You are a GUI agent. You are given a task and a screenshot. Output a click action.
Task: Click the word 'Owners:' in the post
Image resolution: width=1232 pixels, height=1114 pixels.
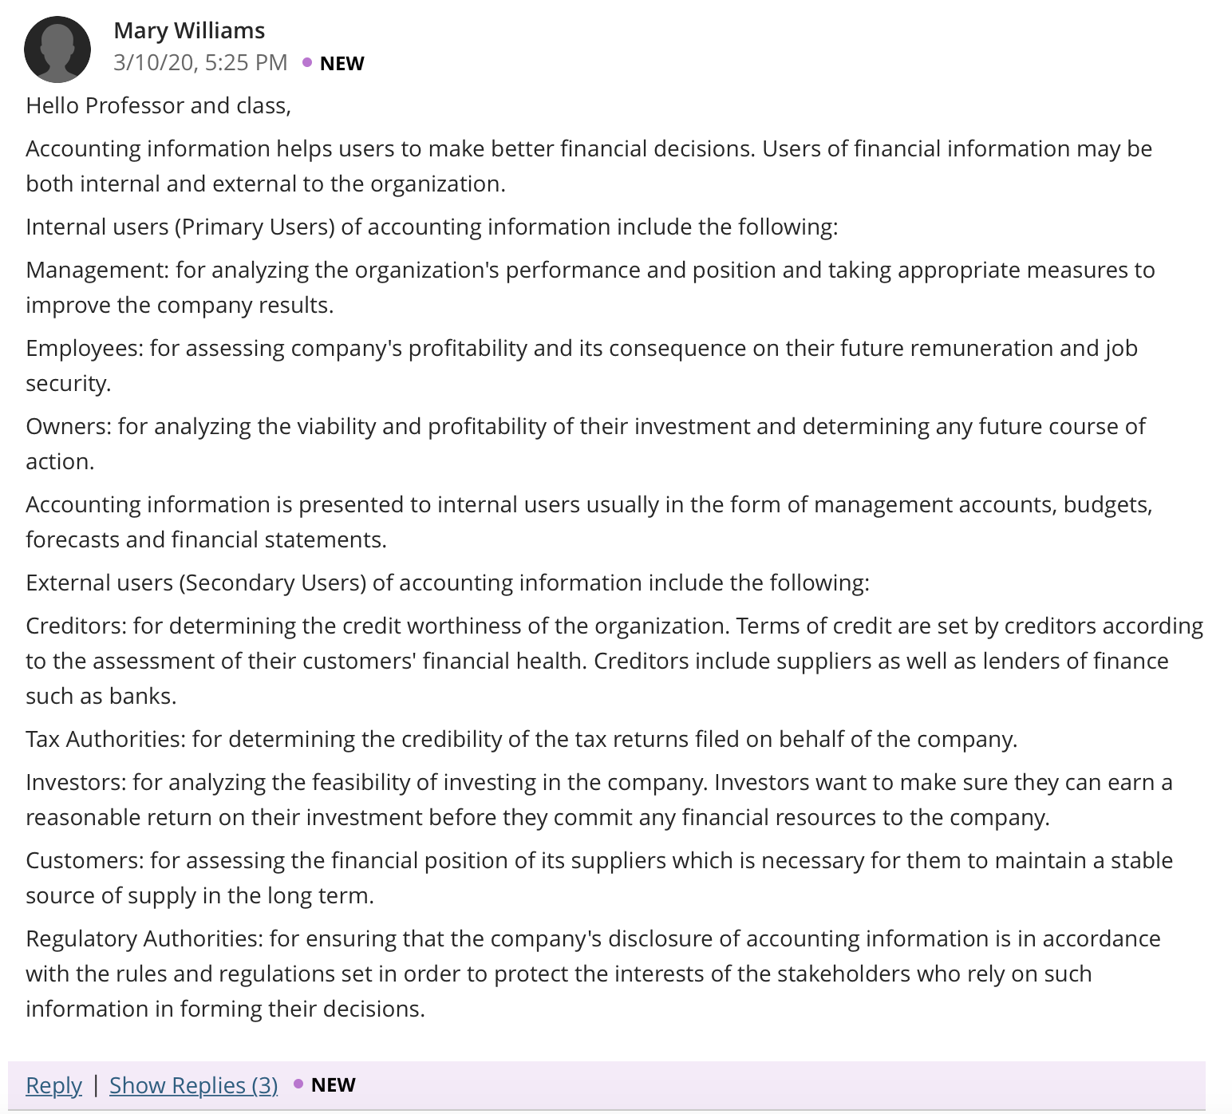[x=69, y=427]
